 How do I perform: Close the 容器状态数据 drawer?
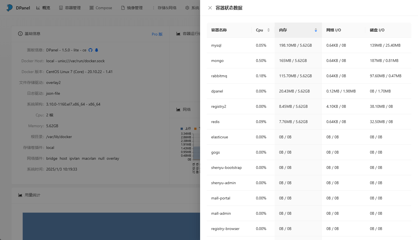coord(210,8)
